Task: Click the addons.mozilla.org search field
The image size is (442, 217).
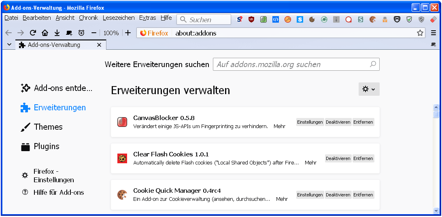Action: click(296, 64)
